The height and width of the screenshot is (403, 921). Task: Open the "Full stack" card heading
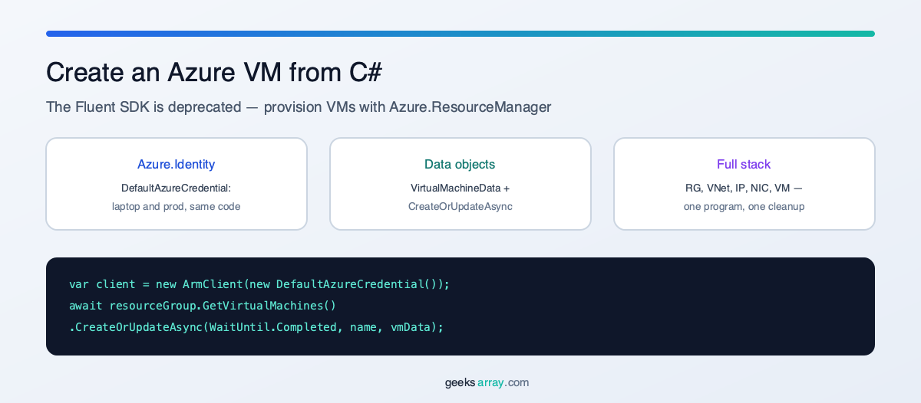tap(744, 164)
